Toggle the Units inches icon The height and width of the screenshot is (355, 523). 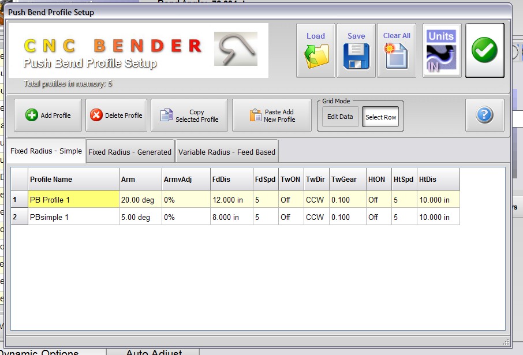point(442,51)
